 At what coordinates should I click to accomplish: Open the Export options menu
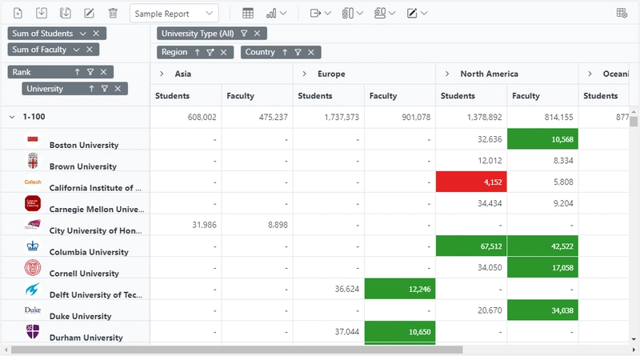tap(321, 14)
